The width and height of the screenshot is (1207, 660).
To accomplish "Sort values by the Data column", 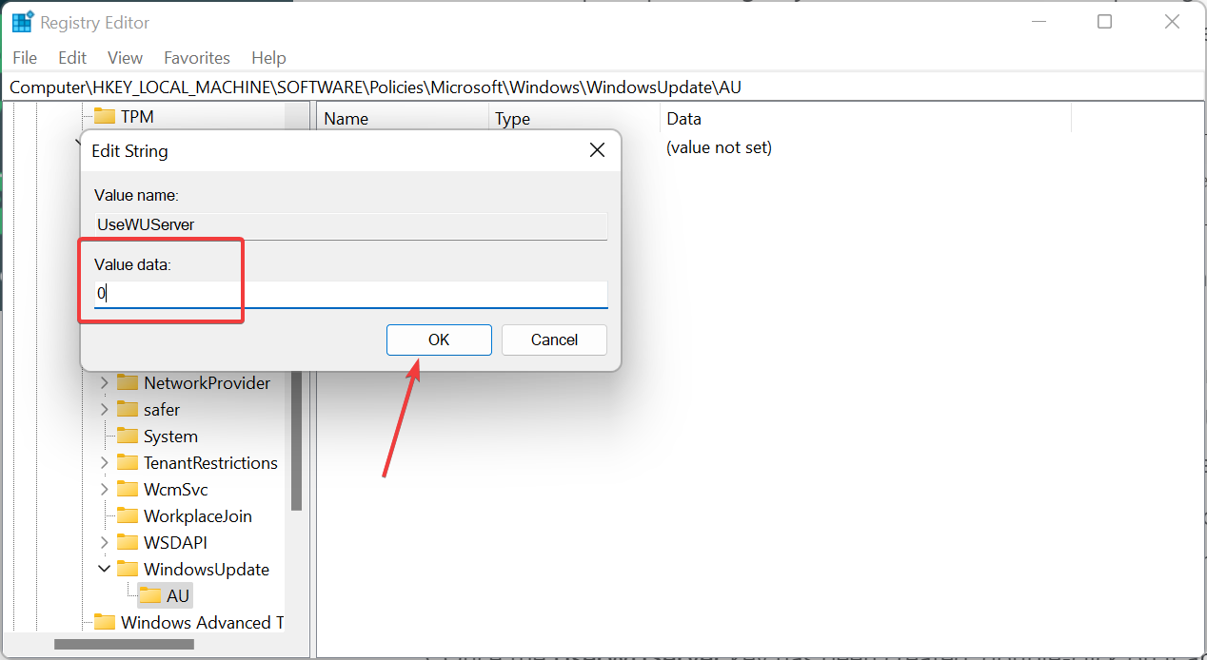I will tap(865, 119).
